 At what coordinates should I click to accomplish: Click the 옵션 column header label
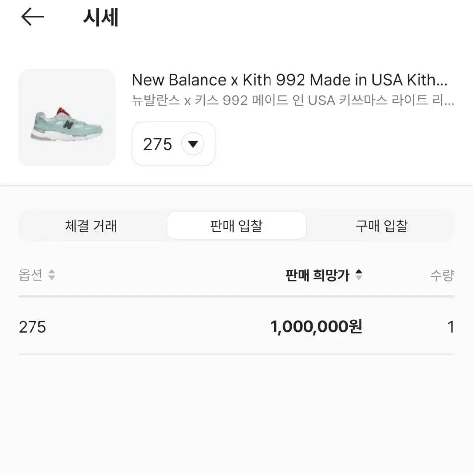point(30,275)
